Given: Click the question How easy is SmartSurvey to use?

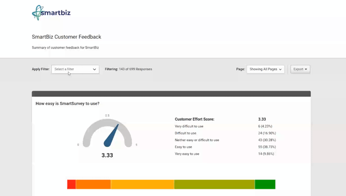Looking at the screenshot, I should pyautogui.click(x=68, y=103).
